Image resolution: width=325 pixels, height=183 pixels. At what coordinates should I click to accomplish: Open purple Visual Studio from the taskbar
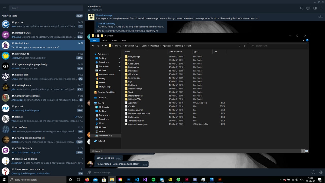(x=145, y=179)
